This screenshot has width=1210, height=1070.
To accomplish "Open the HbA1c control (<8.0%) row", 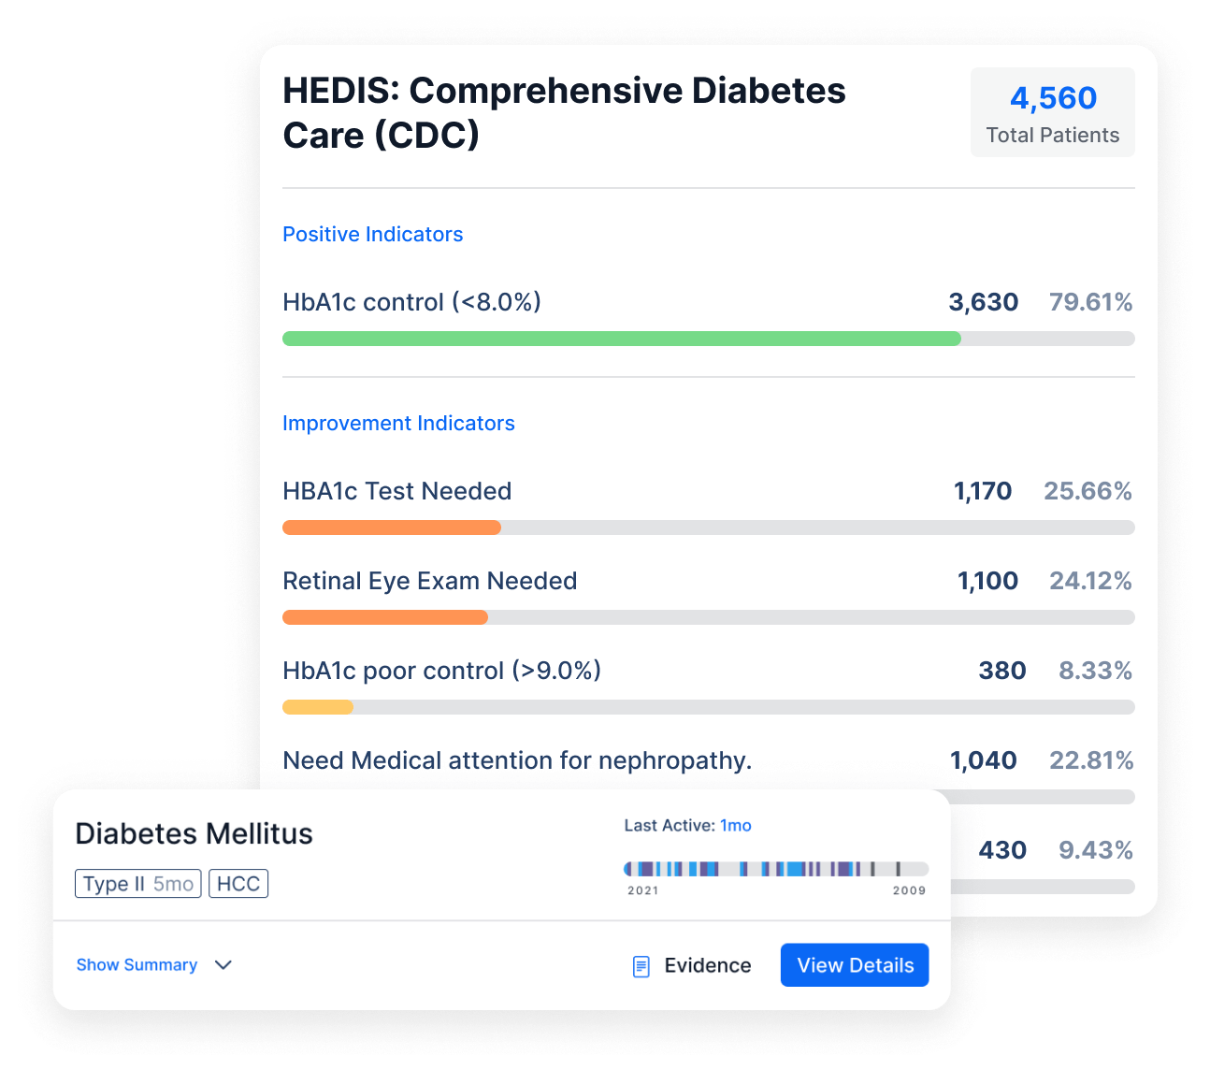I will tap(708, 302).
